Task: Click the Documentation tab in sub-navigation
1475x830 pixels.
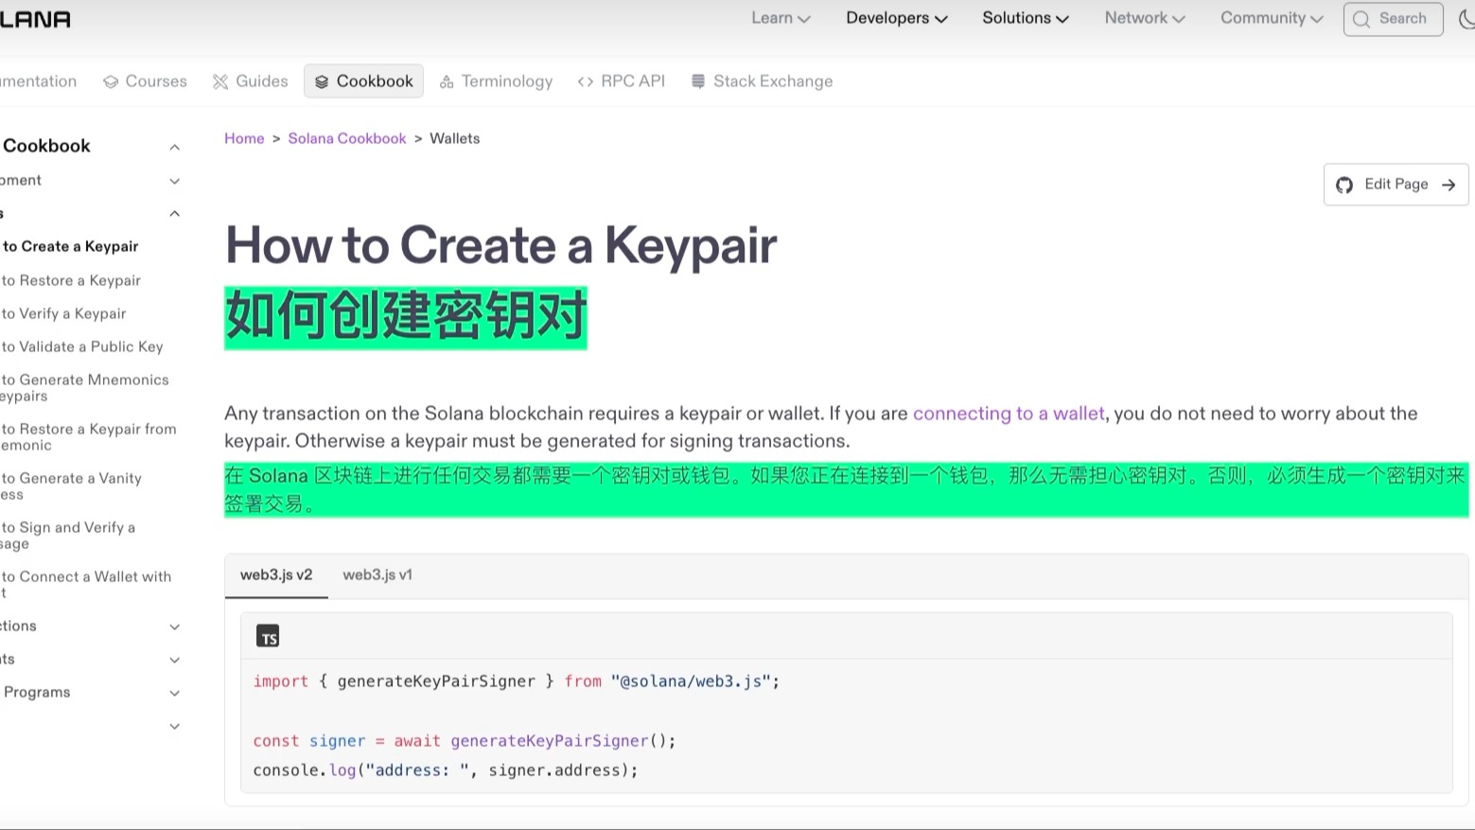Action: coord(39,81)
